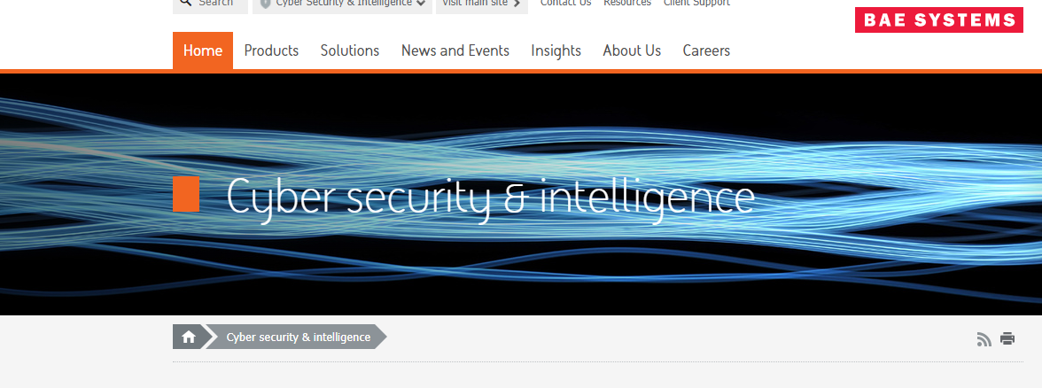Go to News and Events
This screenshot has height=388, width=1042.
[x=455, y=50]
